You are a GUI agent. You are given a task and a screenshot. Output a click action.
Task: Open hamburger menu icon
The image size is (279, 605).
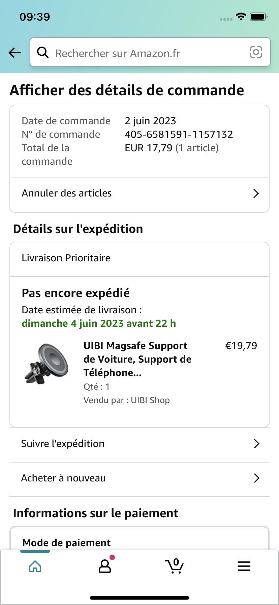[244, 566]
